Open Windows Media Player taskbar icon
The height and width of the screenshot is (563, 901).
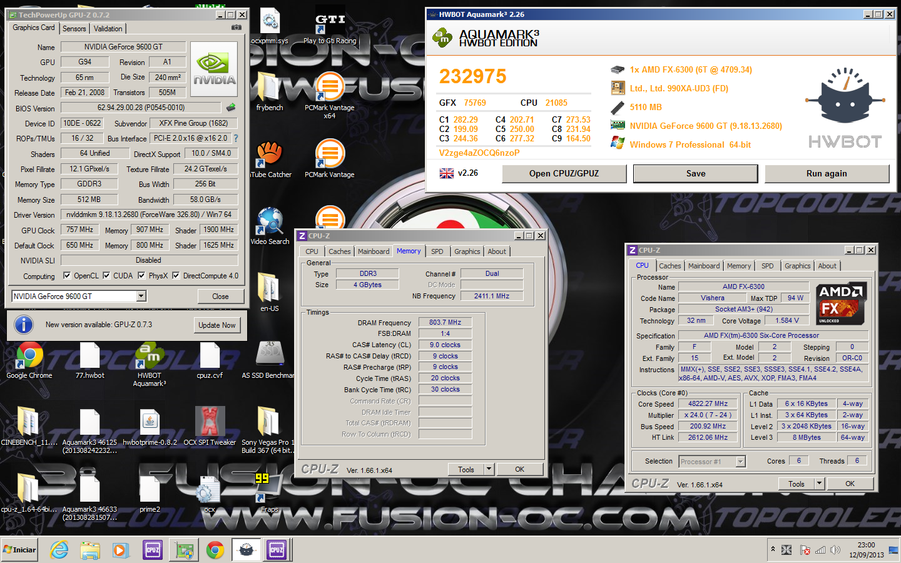click(x=120, y=550)
